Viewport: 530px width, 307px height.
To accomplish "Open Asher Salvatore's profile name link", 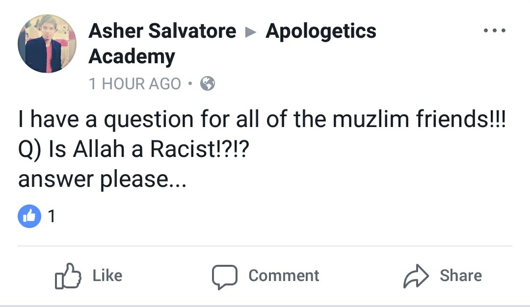I will (x=162, y=31).
